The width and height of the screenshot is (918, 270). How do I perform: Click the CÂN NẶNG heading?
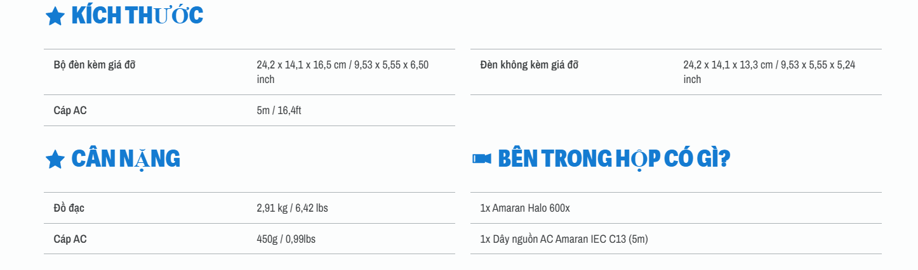(x=126, y=158)
